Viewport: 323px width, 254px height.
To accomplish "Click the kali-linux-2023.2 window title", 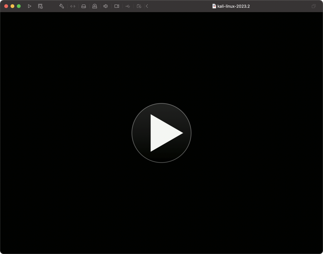I will point(233,6).
